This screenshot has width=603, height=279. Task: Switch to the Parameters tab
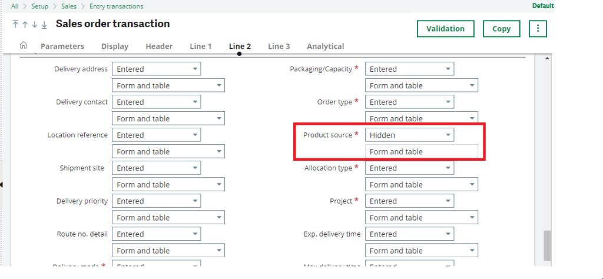click(x=62, y=46)
